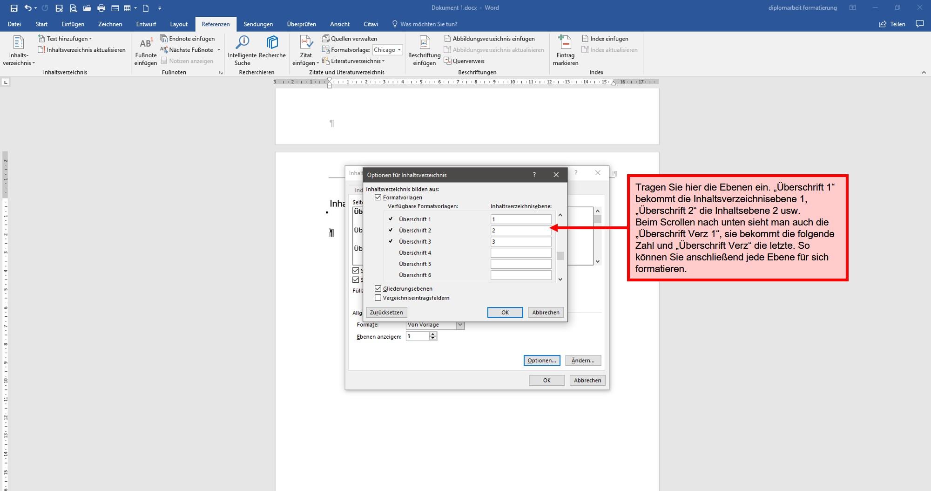Click Quellen verwalten
Viewport: 931px width, 491px height.
(350, 39)
